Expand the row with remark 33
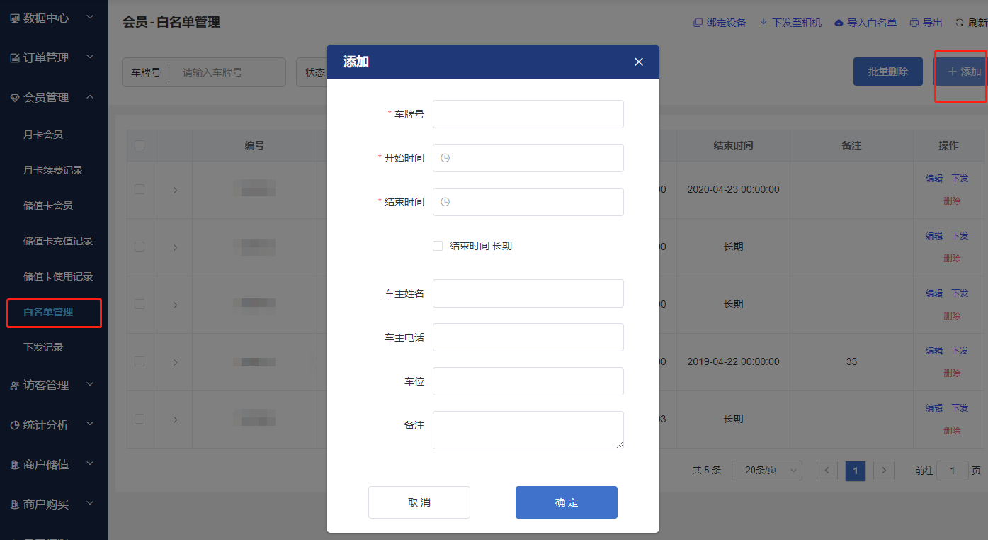This screenshot has height=540, width=988. (175, 362)
